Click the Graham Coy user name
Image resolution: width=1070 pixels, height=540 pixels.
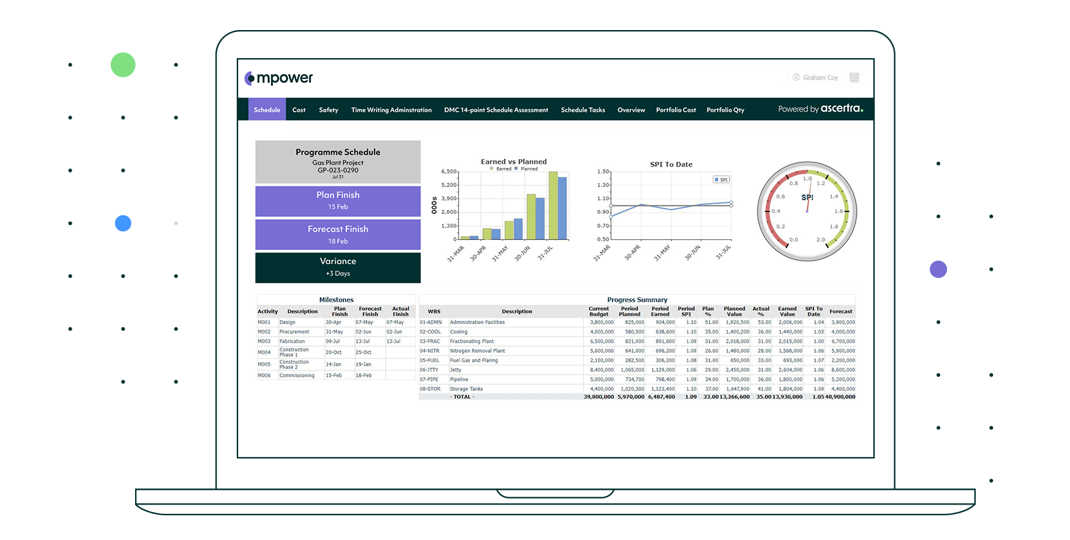[820, 78]
